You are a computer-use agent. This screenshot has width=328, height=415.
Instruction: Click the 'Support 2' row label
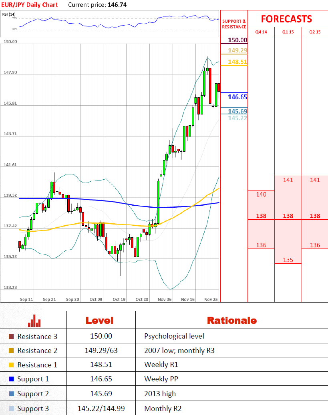point(33,394)
